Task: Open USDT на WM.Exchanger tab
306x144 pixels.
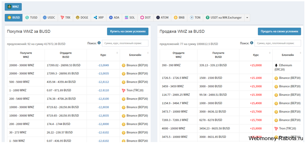Action: tap(224, 17)
